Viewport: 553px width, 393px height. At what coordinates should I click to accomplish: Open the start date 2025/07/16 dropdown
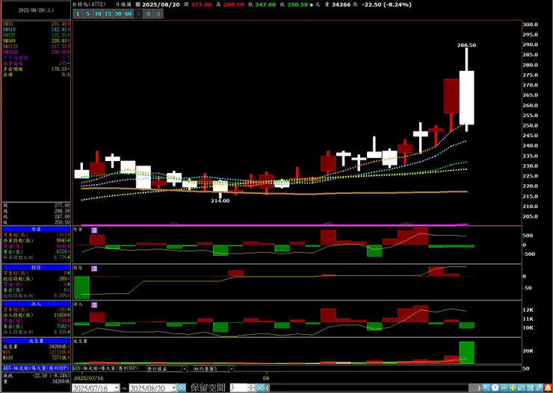click(x=117, y=388)
